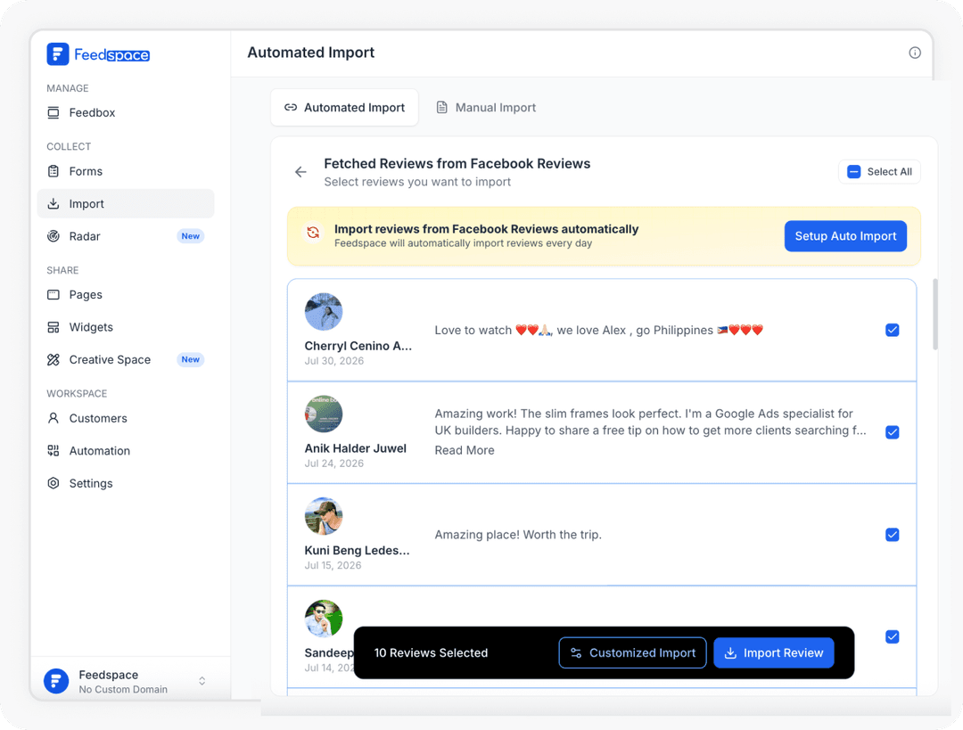The height and width of the screenshot is (730, 963).
Task: Click Anik Halder Juwel's profile photo
Action: [x=323, y=414]
